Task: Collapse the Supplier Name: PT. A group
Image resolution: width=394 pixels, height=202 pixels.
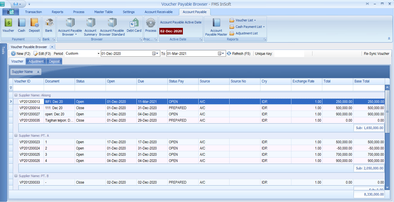Action: click(x=16, y=136)
